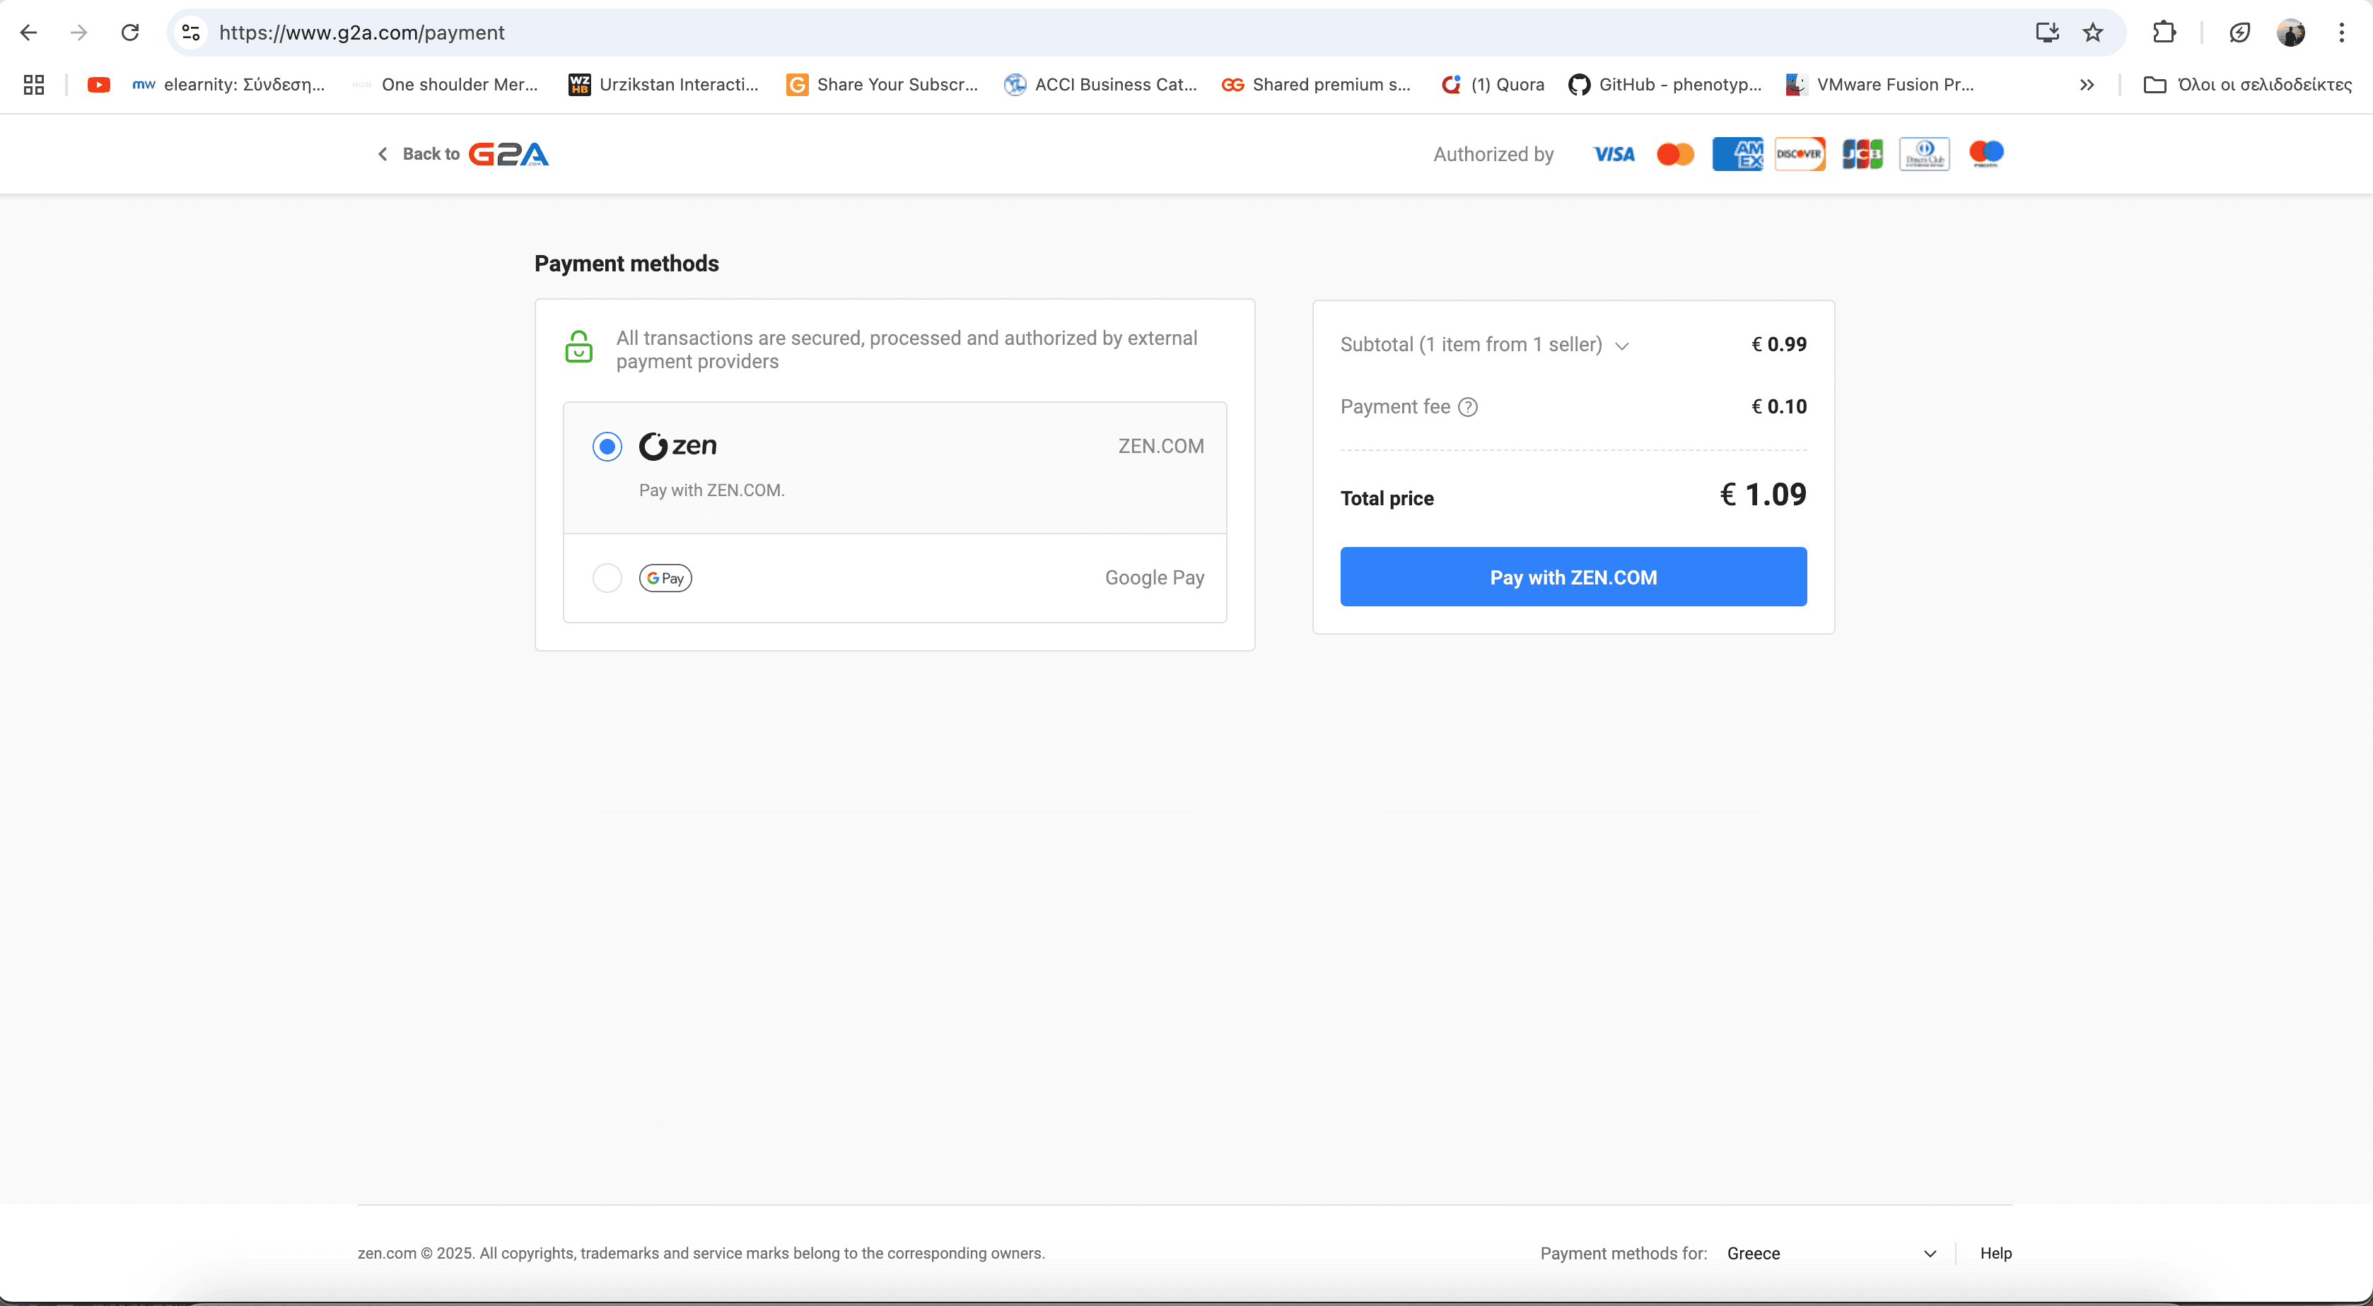This screenshot has height=1306, width=2373.
Task: Click the browser forward arrow
Action: [x=79, y=33]
